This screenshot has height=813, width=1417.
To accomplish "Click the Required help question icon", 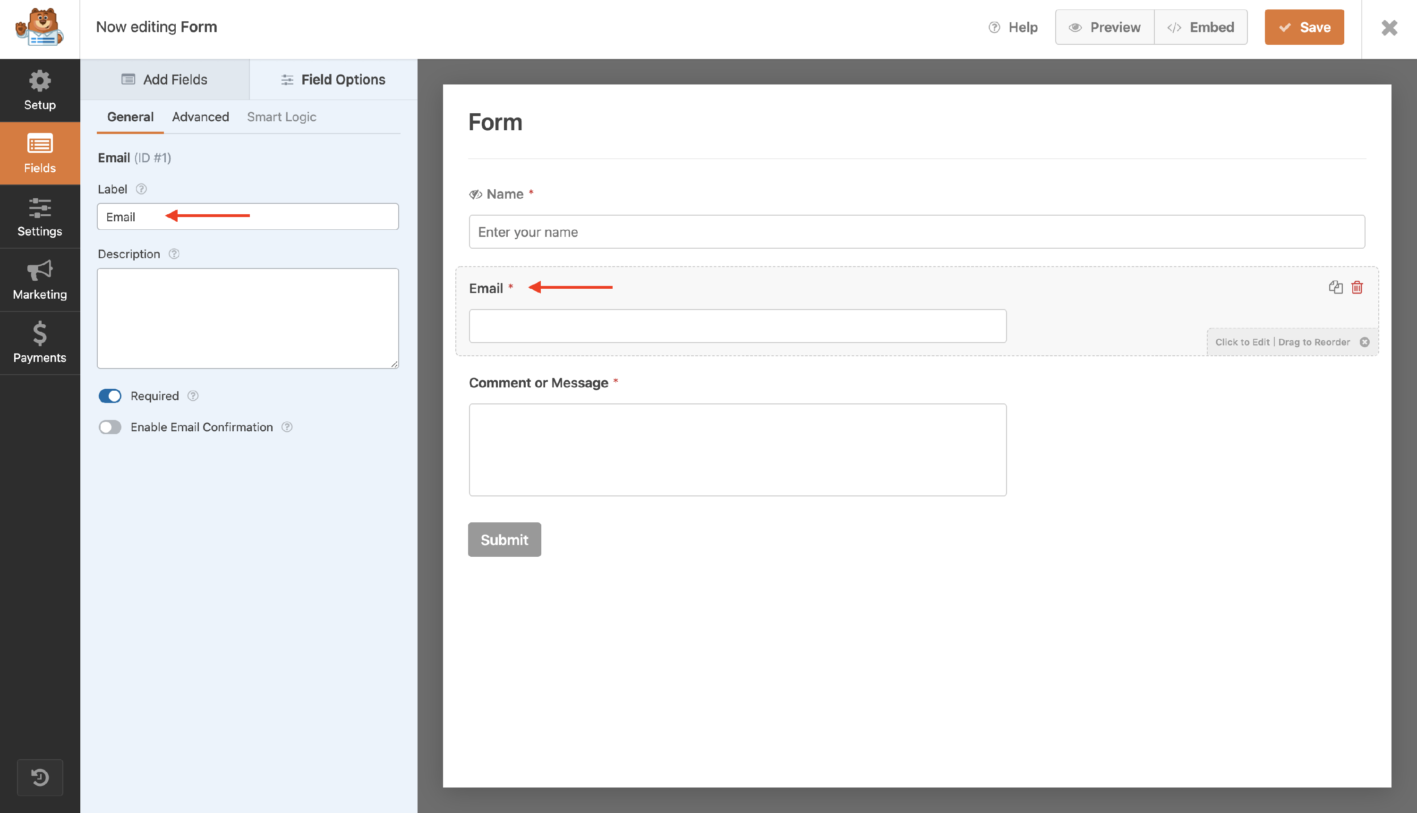I will [x=193, y=396].
